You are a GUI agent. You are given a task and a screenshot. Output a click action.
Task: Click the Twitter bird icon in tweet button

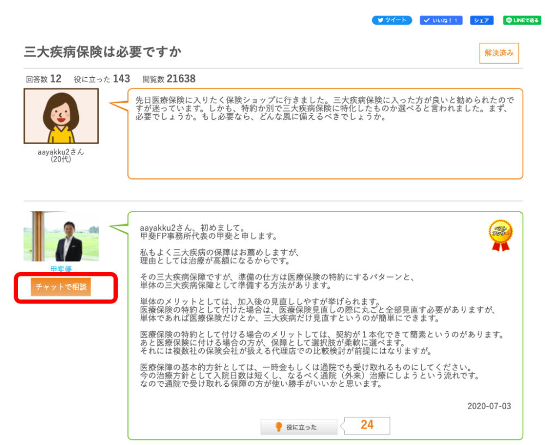pos(380,20)
